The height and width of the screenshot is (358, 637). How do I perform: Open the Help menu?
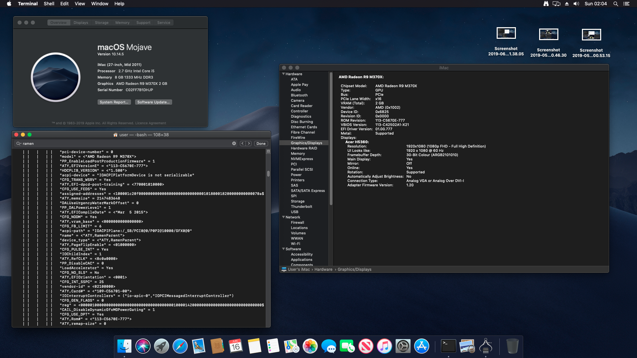pyautogui.click(x=119, y=4)
